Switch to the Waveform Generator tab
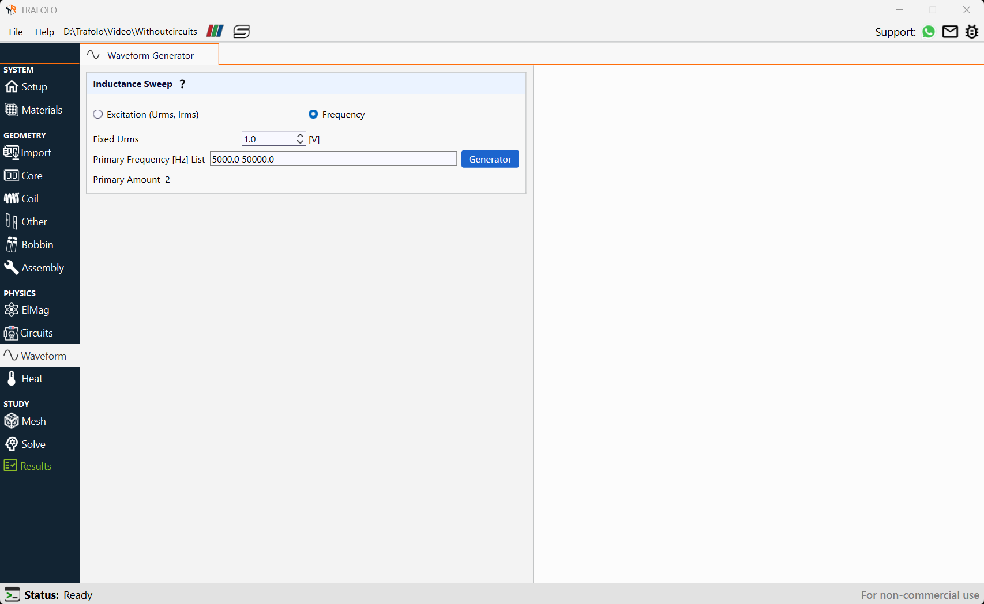Viewport: 984px width, 604px height. pyautogui.click(x=149, y=55)
